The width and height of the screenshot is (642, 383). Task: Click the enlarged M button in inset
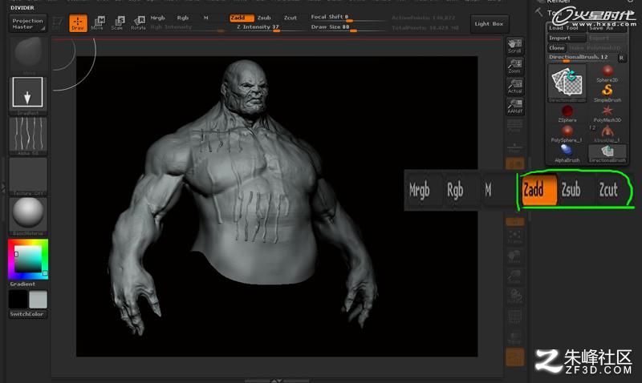tap(488, 190)
